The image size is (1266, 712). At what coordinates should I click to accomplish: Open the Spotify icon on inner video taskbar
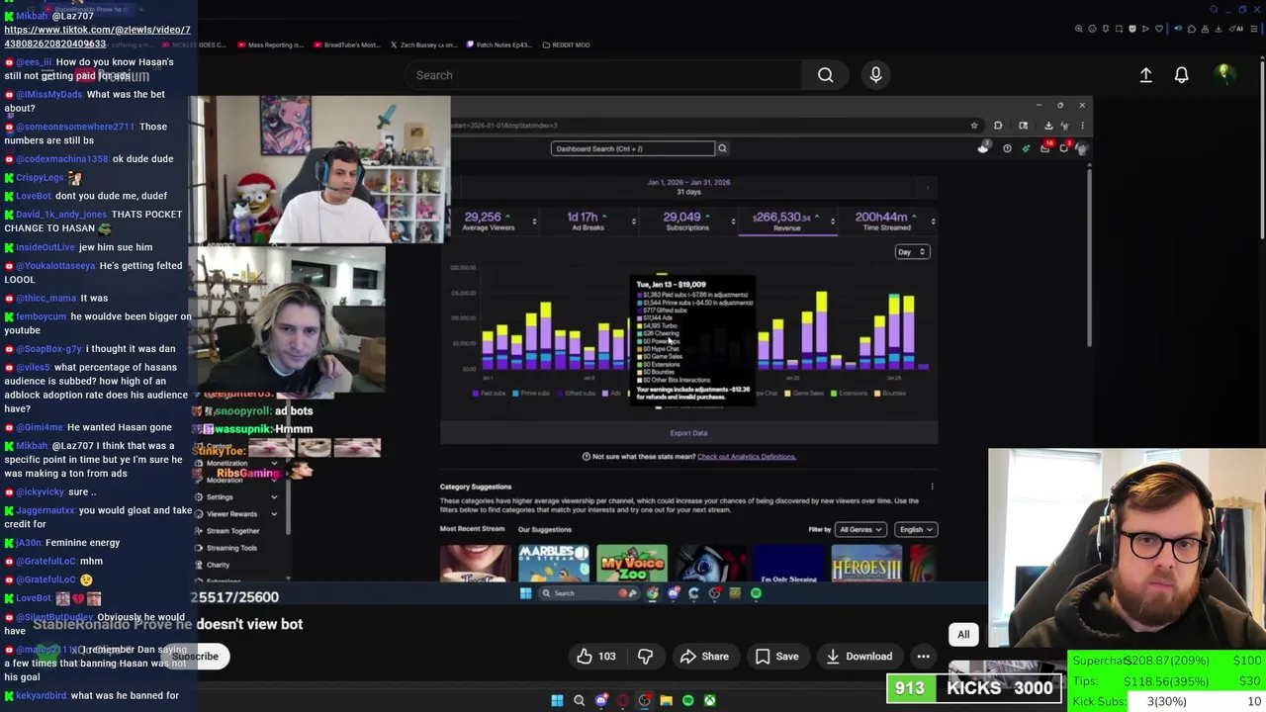pyautogui.click(x=756, y=593)
